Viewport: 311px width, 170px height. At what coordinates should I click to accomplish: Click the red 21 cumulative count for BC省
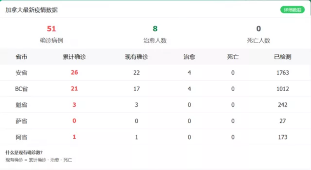pyautogui.click(x=74, y=89)
